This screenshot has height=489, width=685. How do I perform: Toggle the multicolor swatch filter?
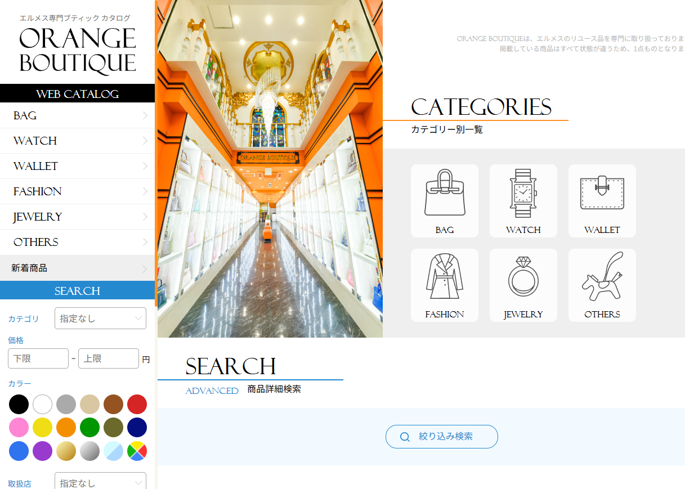[x=137, y=451]
